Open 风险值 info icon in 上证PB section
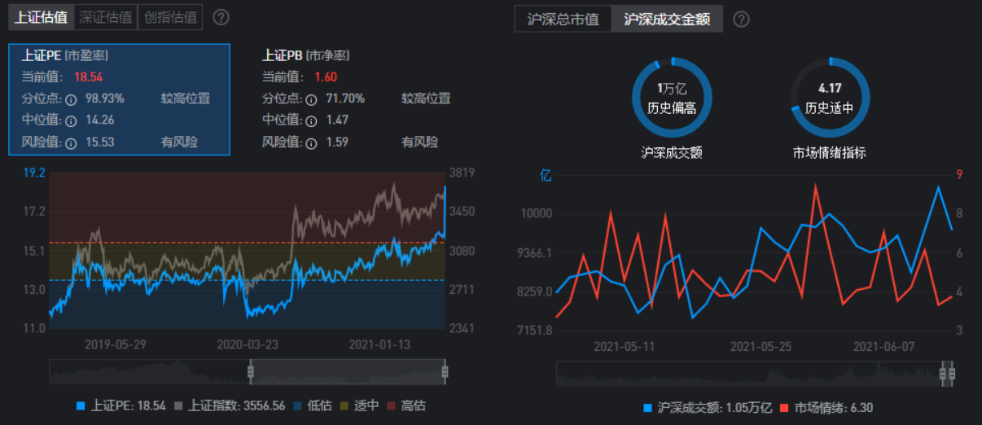 pos(311,143)
